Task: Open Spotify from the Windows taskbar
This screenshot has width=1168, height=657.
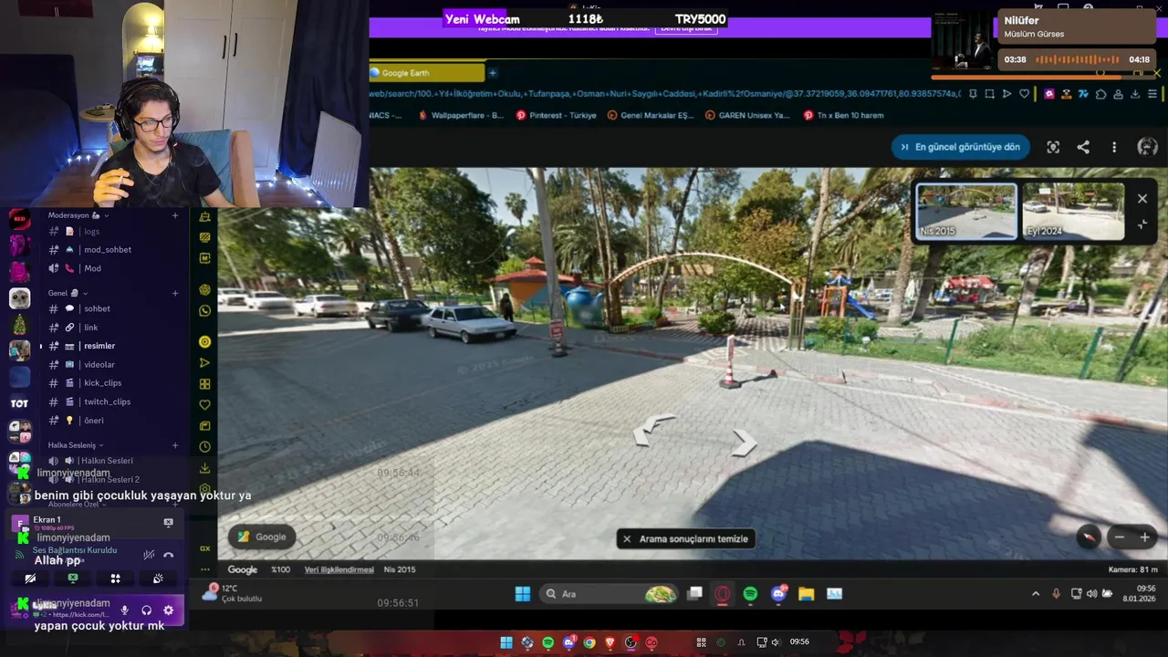Action: pos(750,594)
